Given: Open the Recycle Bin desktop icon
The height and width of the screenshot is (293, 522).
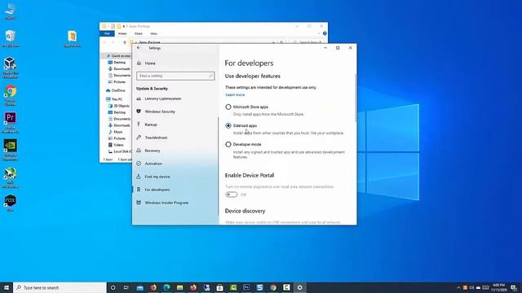Looking at the screenshot, I should [11, 38].
